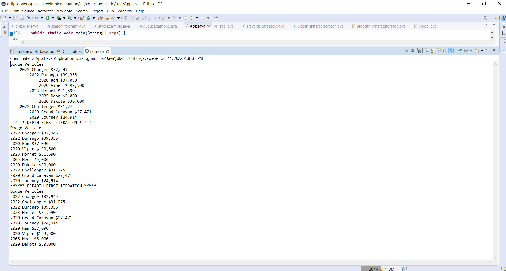Click the heap memory garbage collection trash button

pos(403,269)
